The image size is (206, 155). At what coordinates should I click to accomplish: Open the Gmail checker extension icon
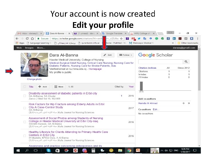point(134,39)
